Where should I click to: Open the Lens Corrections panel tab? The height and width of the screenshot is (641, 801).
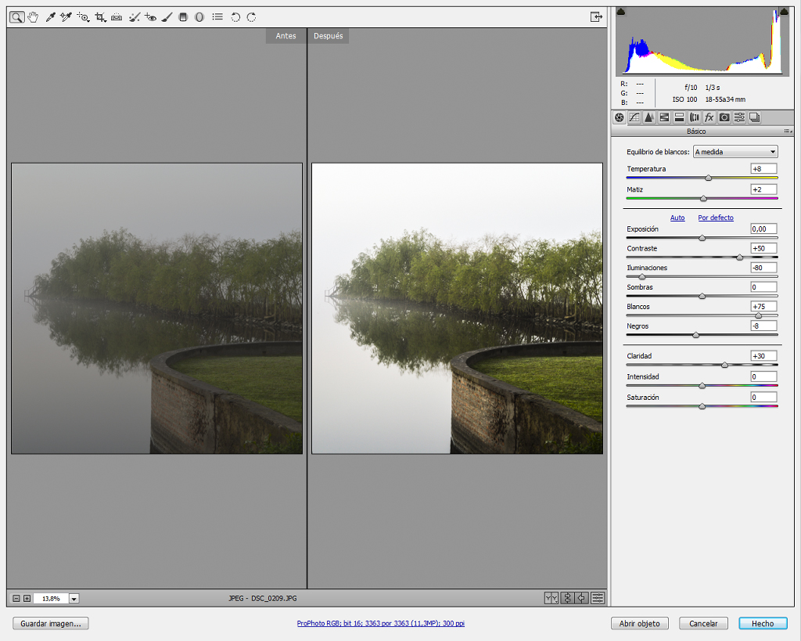(695, 117)
